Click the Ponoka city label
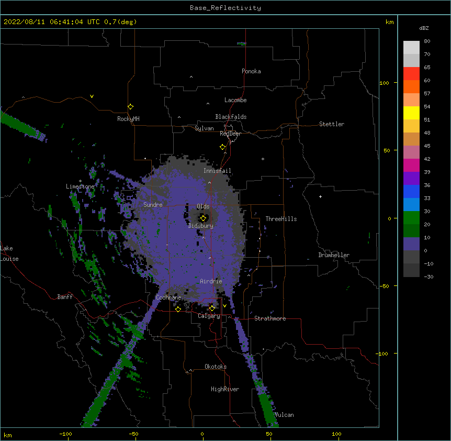Viewport: 451px width, 441px height. [x=251, y=71]
